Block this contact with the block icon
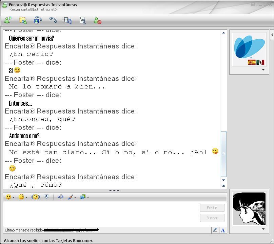The width and height of the screenshot is (274, 244). coord(98,20)
